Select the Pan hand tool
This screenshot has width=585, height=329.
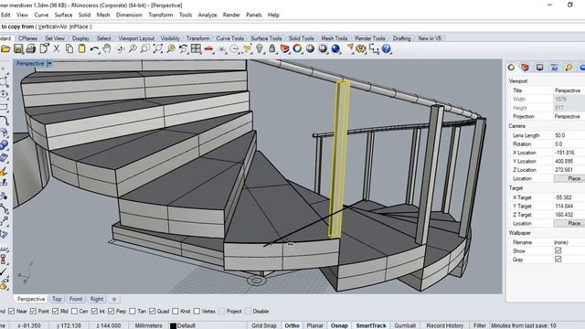pos(107,48)
